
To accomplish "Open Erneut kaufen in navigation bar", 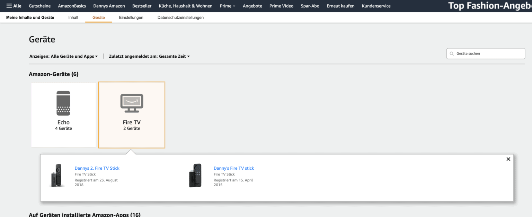I will (340, 6).
